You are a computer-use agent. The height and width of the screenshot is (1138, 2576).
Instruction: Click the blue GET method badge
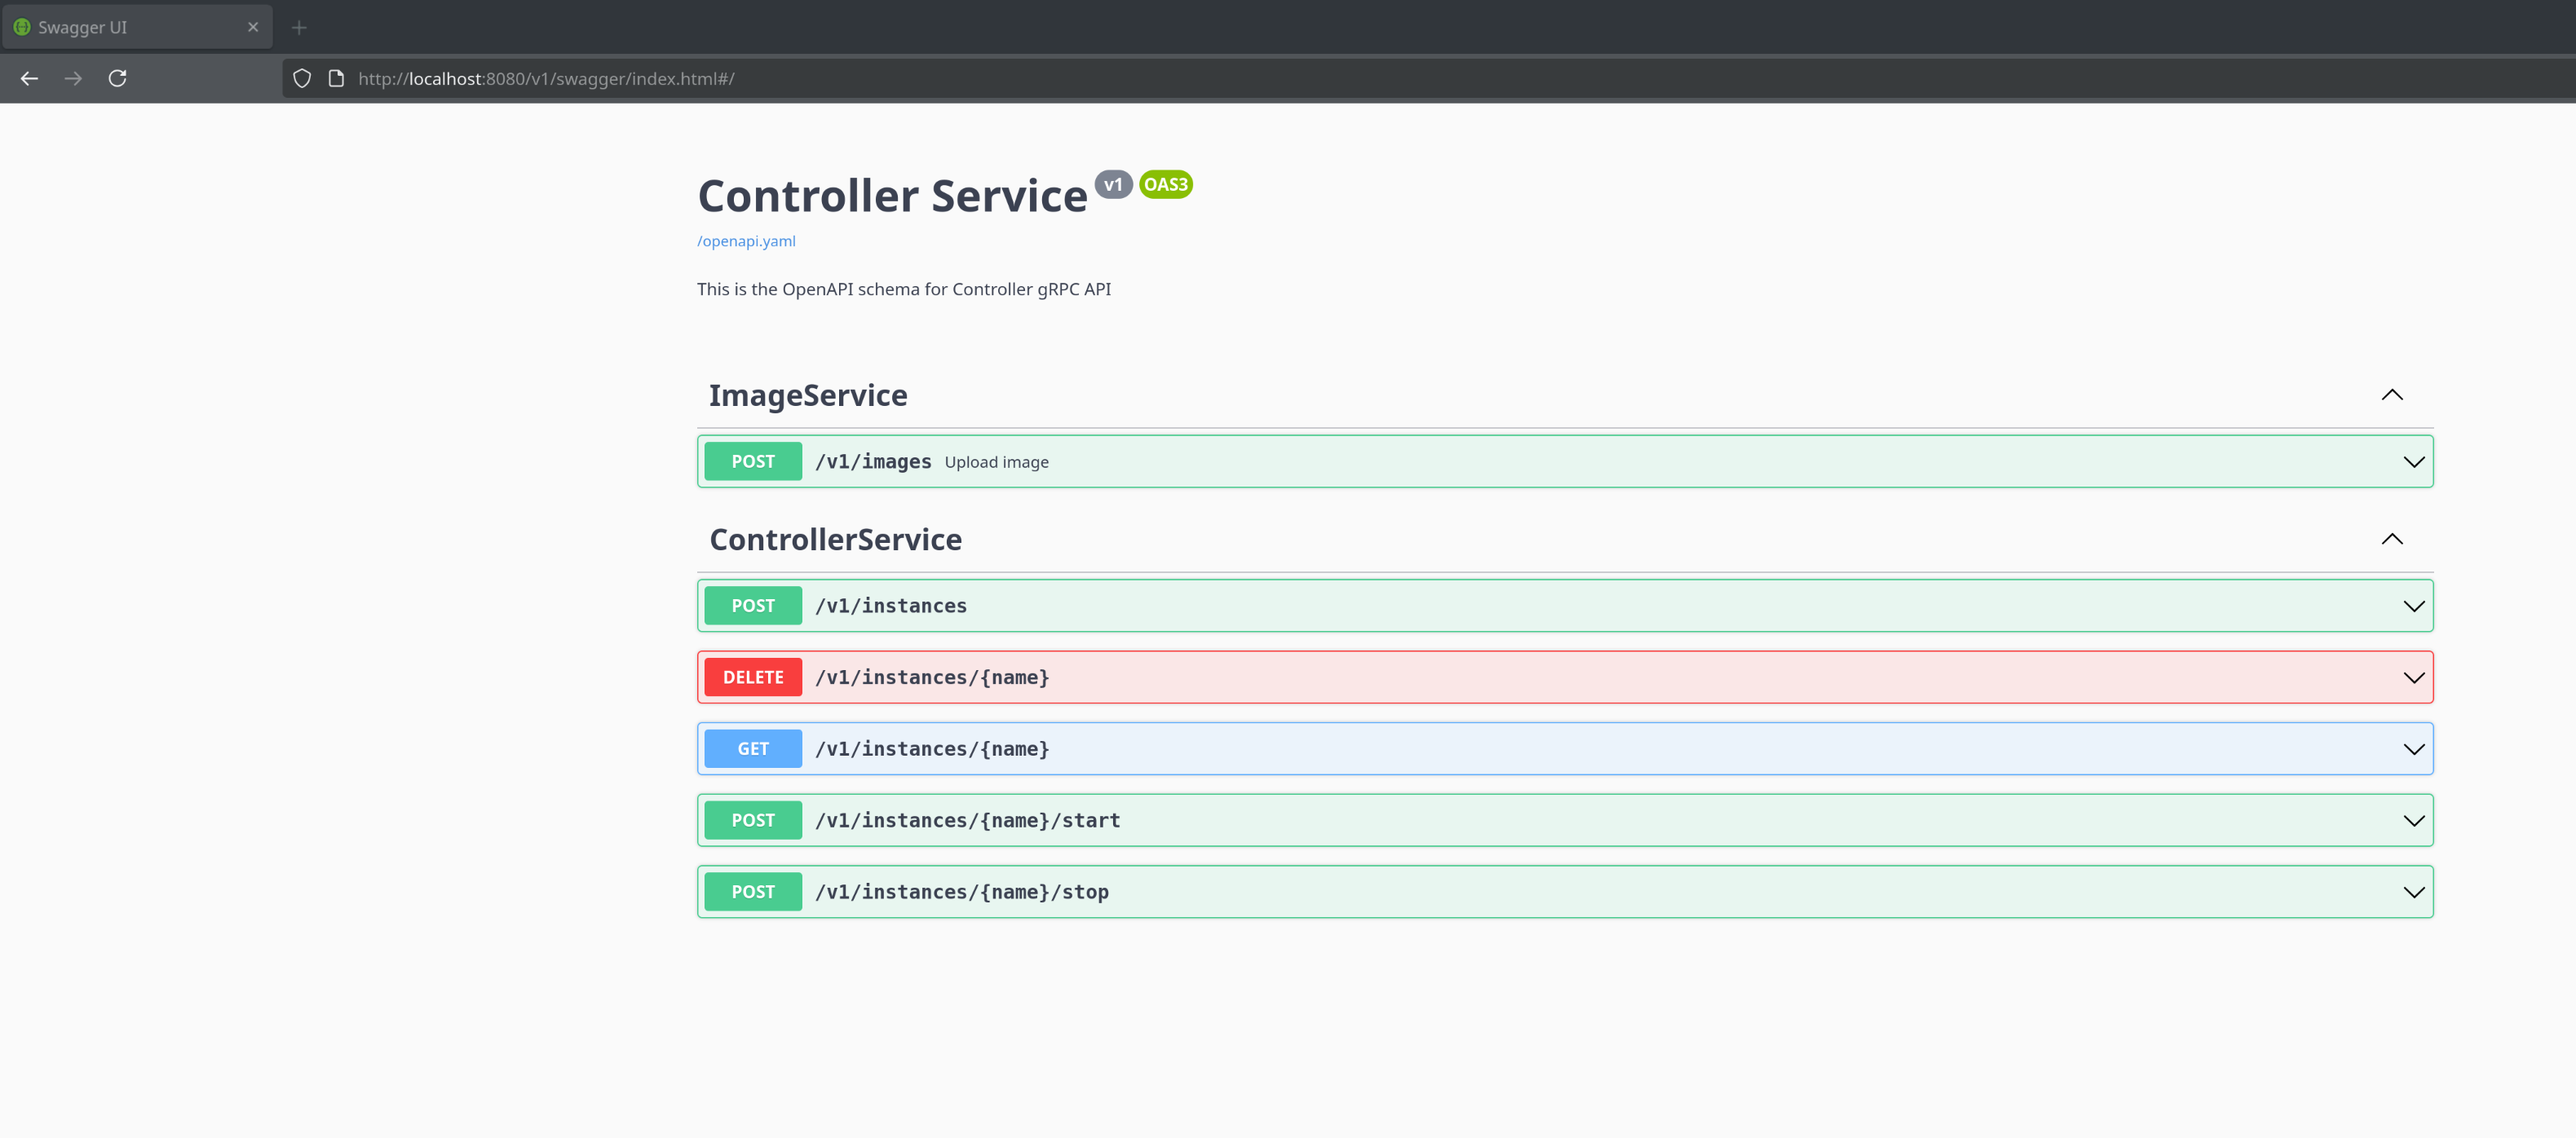[x=753, y=749]
